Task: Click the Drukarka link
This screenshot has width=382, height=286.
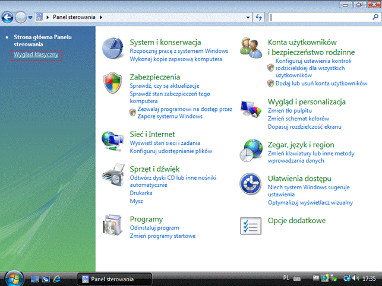Action: [x=141, y=193]
